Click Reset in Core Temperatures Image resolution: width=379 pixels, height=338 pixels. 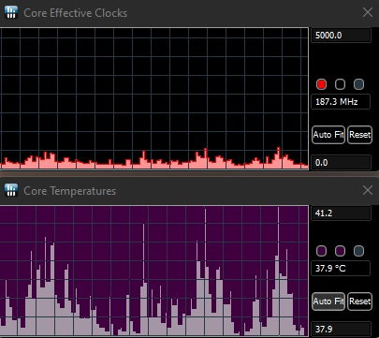tap(359, 301)
